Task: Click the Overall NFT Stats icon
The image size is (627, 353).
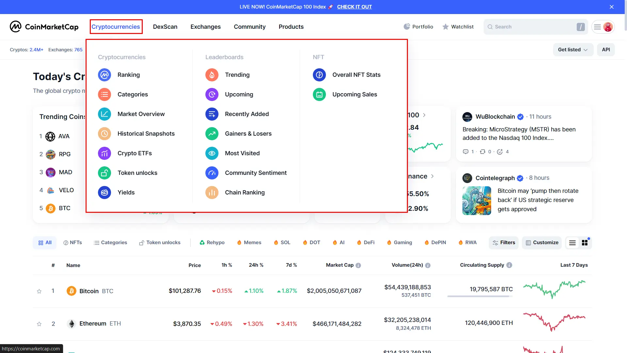Action: (319, 75)
